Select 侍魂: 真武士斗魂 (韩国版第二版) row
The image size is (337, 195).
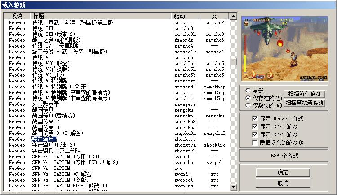pos(116,22)
